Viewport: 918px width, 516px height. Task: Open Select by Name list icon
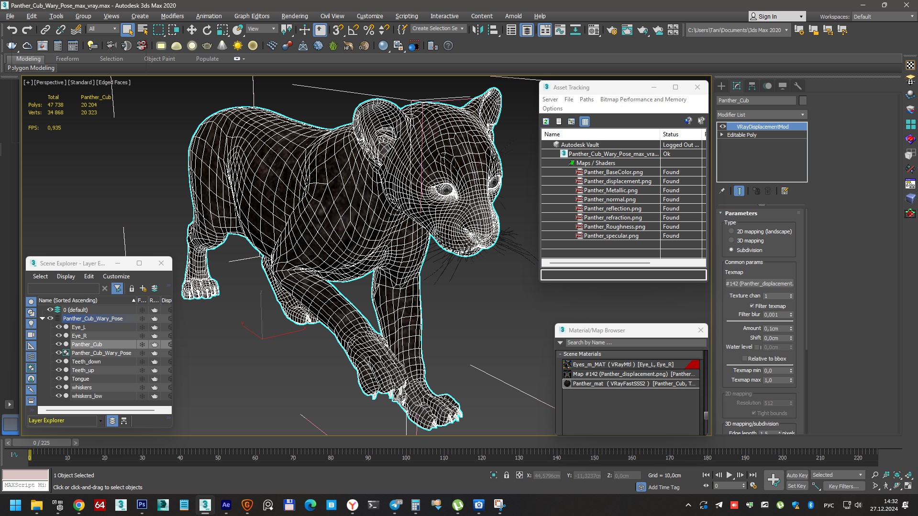tap(143, 30)
